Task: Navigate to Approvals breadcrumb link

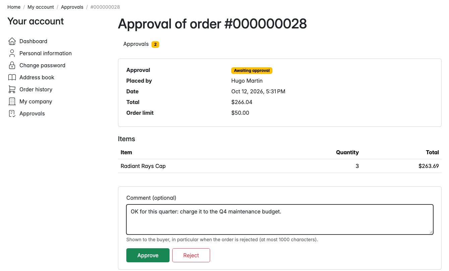Action: (72, 7)
